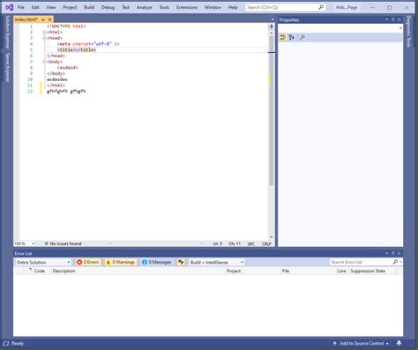Click the gfhfghfh gfhgfh line of code
Image resolution: width=418 pixels, height=350 pixels.
pyautogui.click(x=66, y=91)
